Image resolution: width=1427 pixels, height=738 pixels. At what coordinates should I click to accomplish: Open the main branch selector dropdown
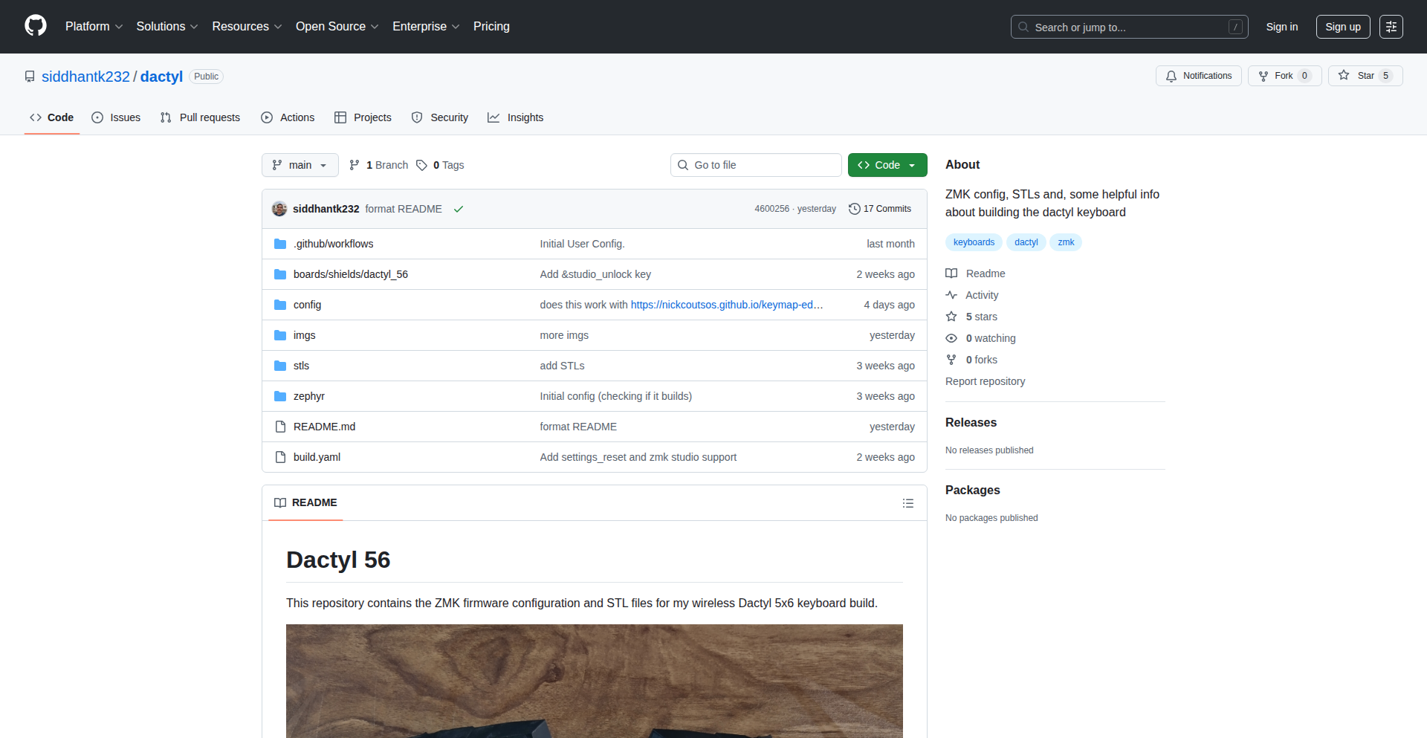tap(300, 165)
